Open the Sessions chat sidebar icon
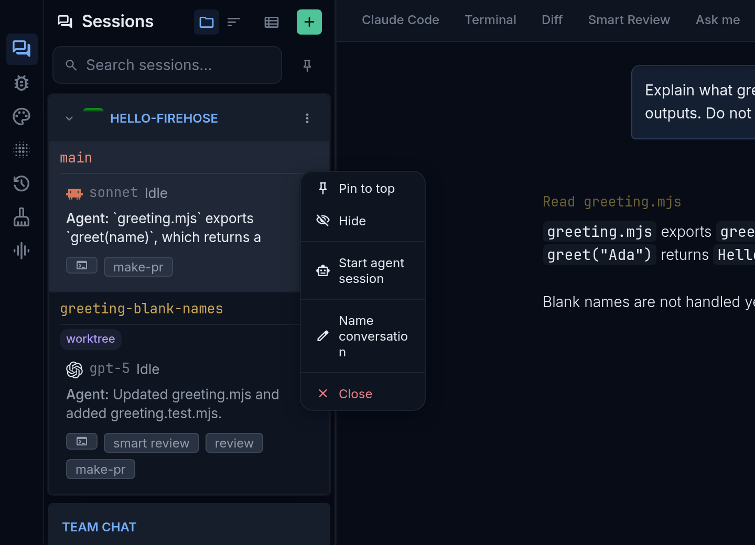This screenshot has width=755, height=545. click(x=21, y=49)
